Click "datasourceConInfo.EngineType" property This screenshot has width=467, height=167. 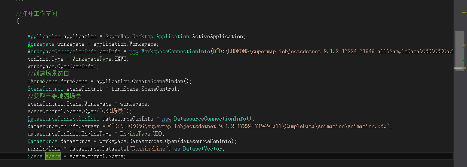click(69, 134)
